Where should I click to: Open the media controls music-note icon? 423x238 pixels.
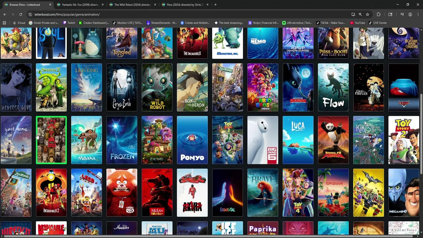click(402, 15)
